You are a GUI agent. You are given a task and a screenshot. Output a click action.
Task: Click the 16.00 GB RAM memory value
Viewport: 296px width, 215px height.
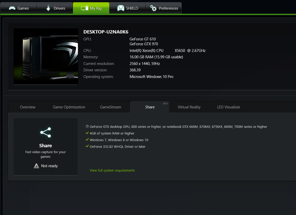point(156,57)
